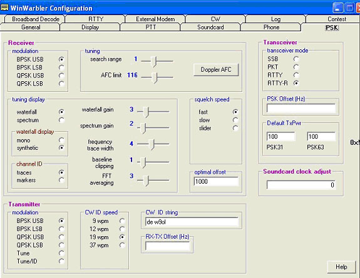
Task: Select transmitter QPSK USB modulation
Action: click(x=61, y=237)
